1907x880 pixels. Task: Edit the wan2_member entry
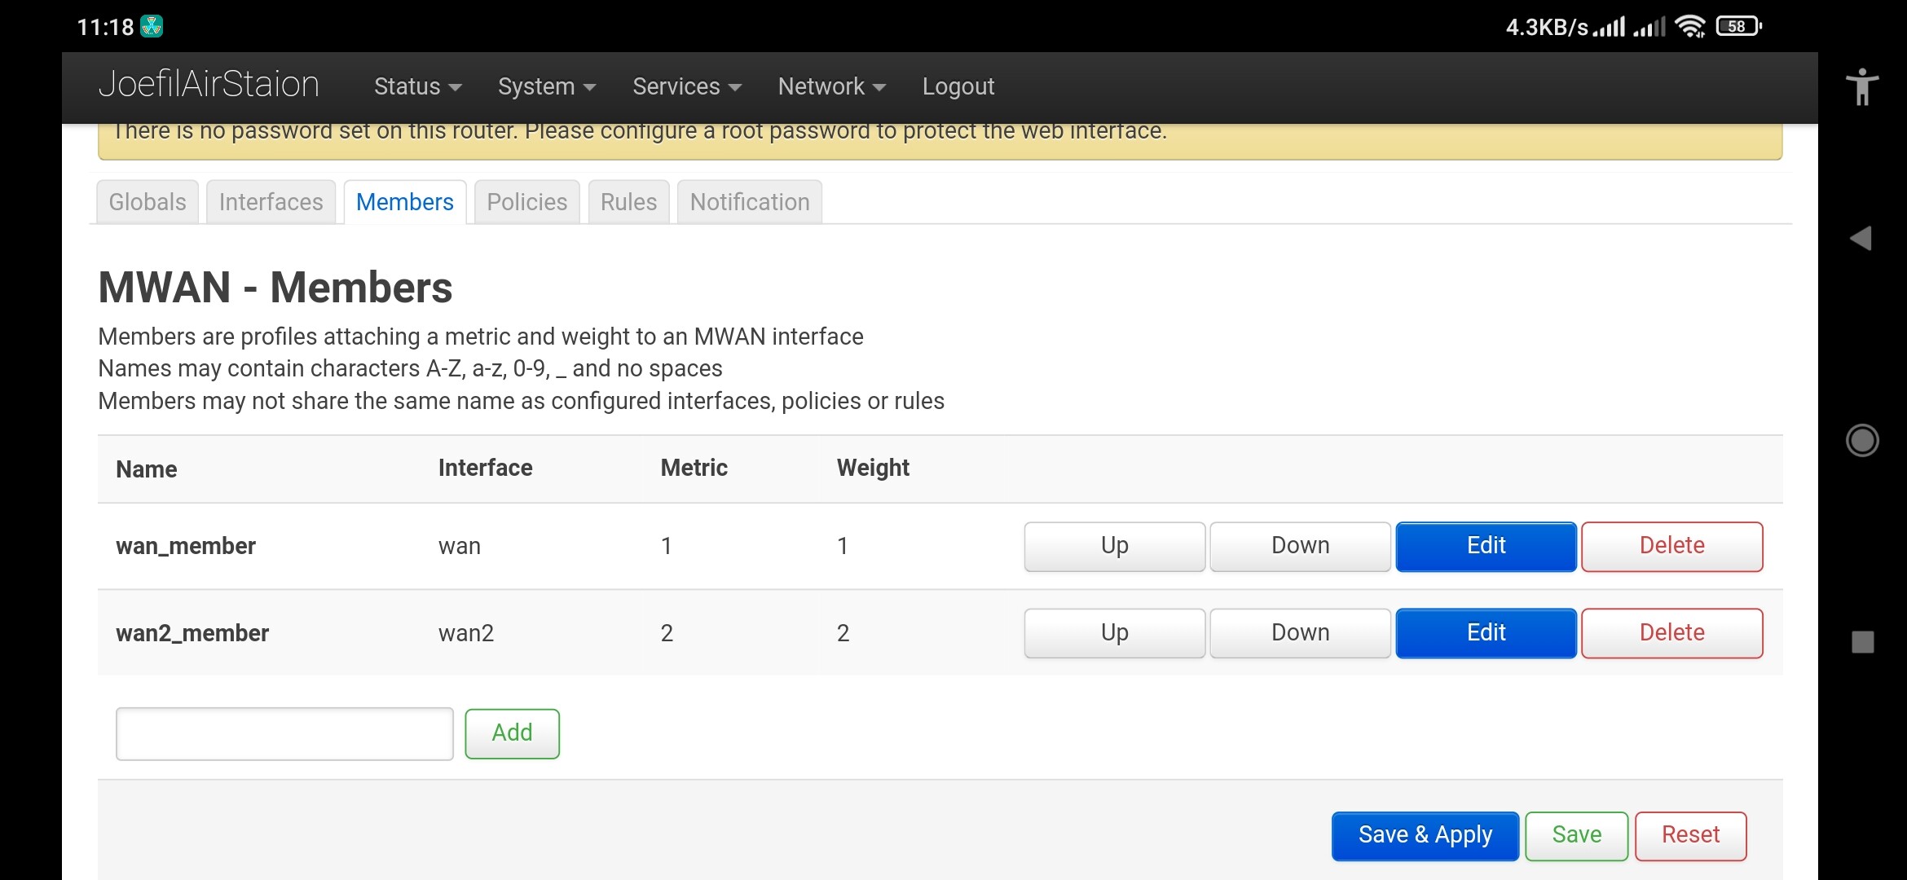1486,633
